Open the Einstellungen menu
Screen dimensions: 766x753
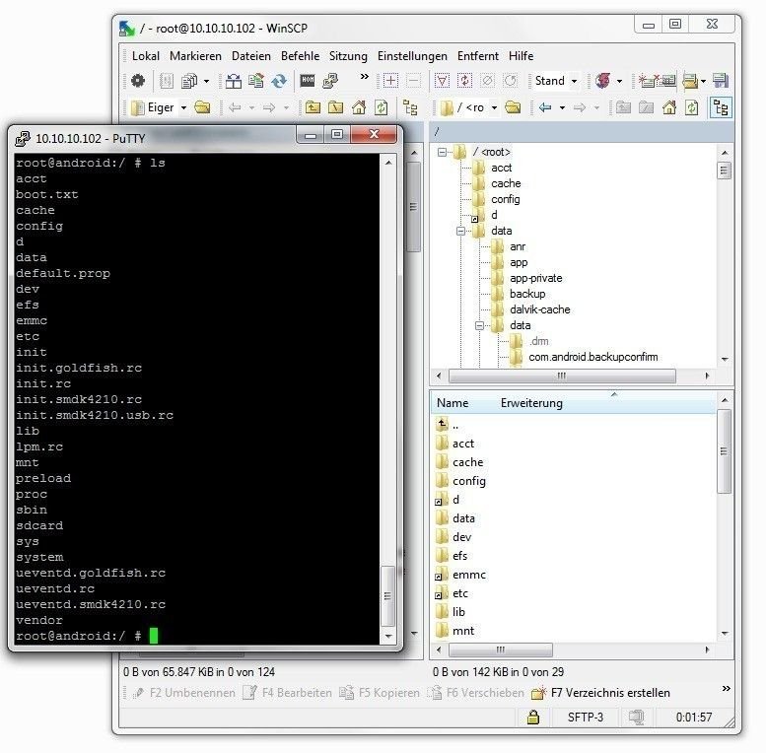[x=412, y=56]
